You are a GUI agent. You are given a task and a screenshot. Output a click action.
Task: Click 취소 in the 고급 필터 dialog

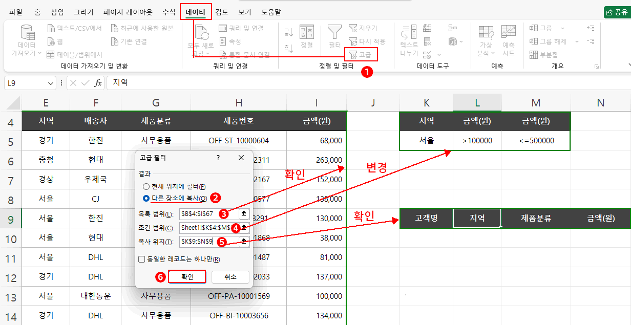(x=230, y=277)
